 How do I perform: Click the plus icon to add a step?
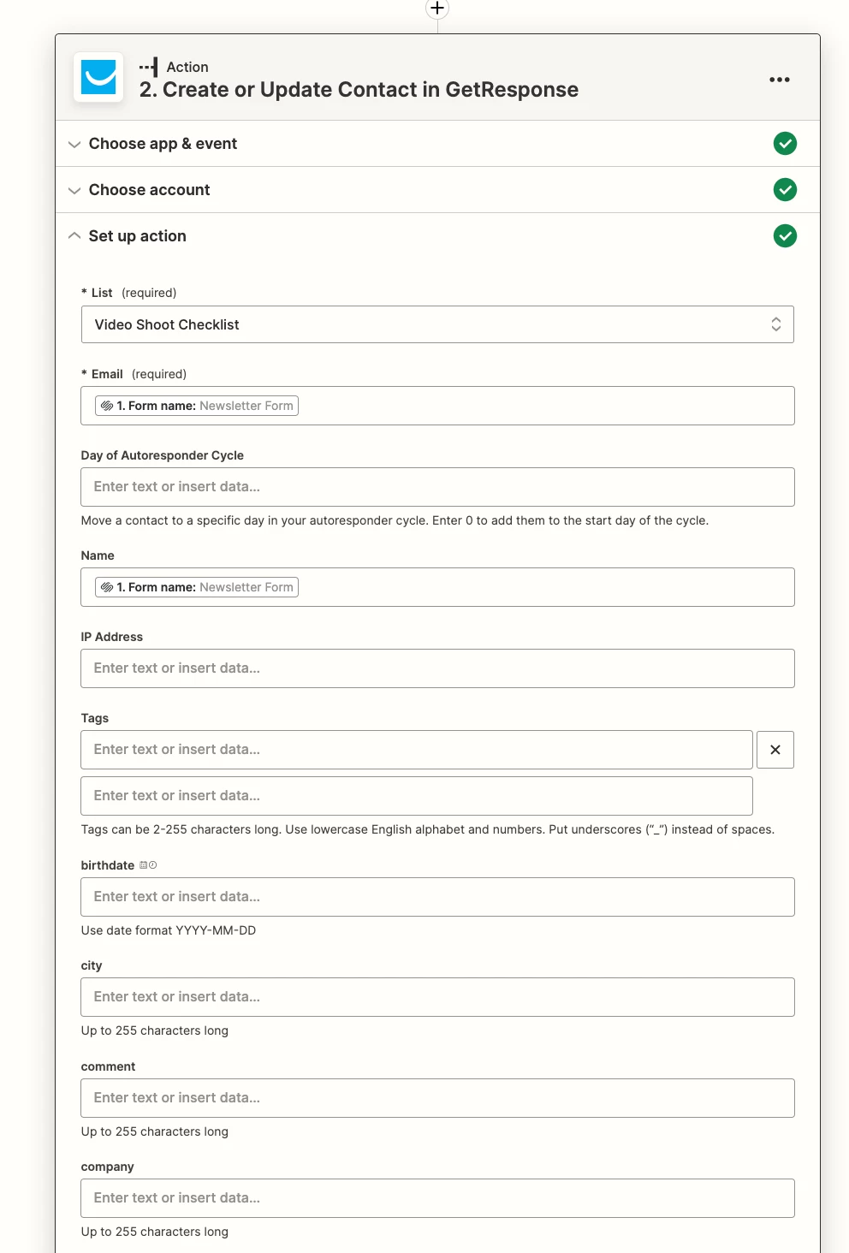tap(437, 9)
